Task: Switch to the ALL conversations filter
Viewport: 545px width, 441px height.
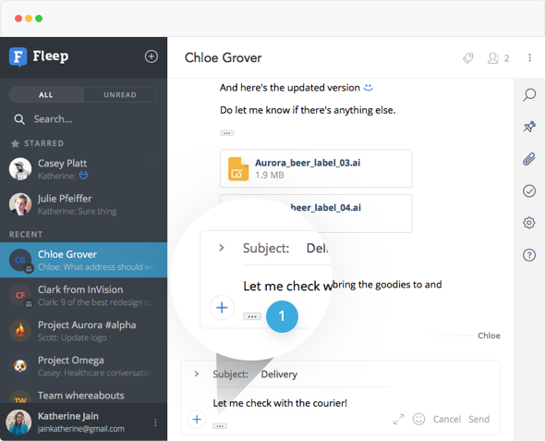Action: coord(46,94)
